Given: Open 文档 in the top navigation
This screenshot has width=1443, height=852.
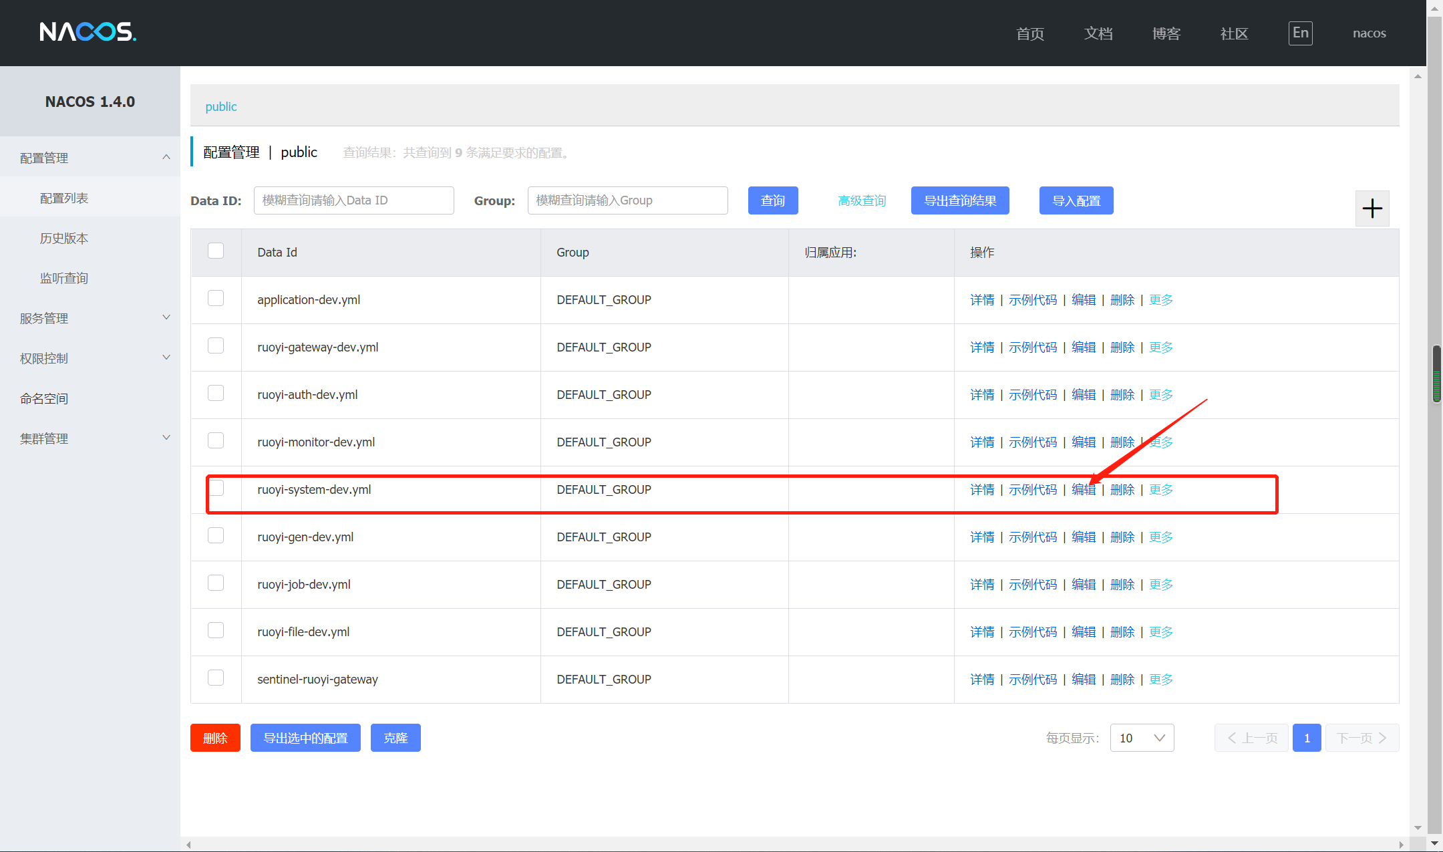Looking at the screenshot, I should point(1098,33).
